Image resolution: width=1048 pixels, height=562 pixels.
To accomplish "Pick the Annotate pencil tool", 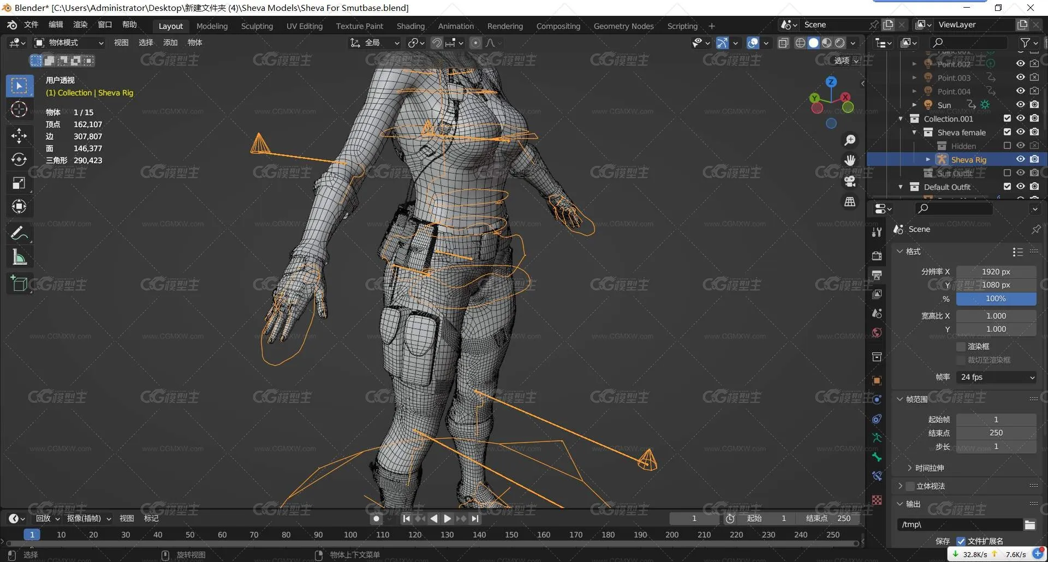I will (x=19, y=234).
